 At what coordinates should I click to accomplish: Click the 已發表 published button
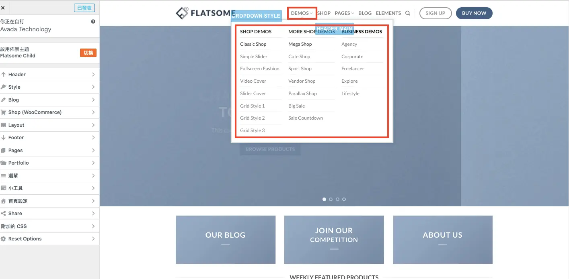pyautogui.click(x=84, y=8)
